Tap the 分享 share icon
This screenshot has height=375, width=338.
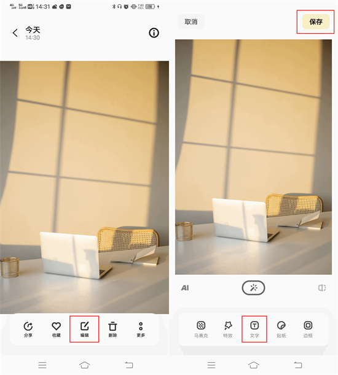coord(28,329)
